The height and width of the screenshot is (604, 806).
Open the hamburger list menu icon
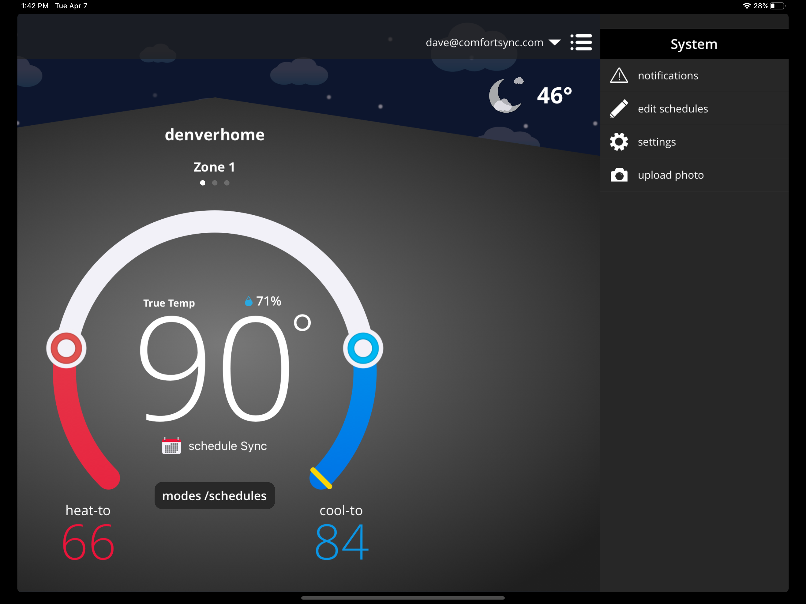tap(581, 43)
